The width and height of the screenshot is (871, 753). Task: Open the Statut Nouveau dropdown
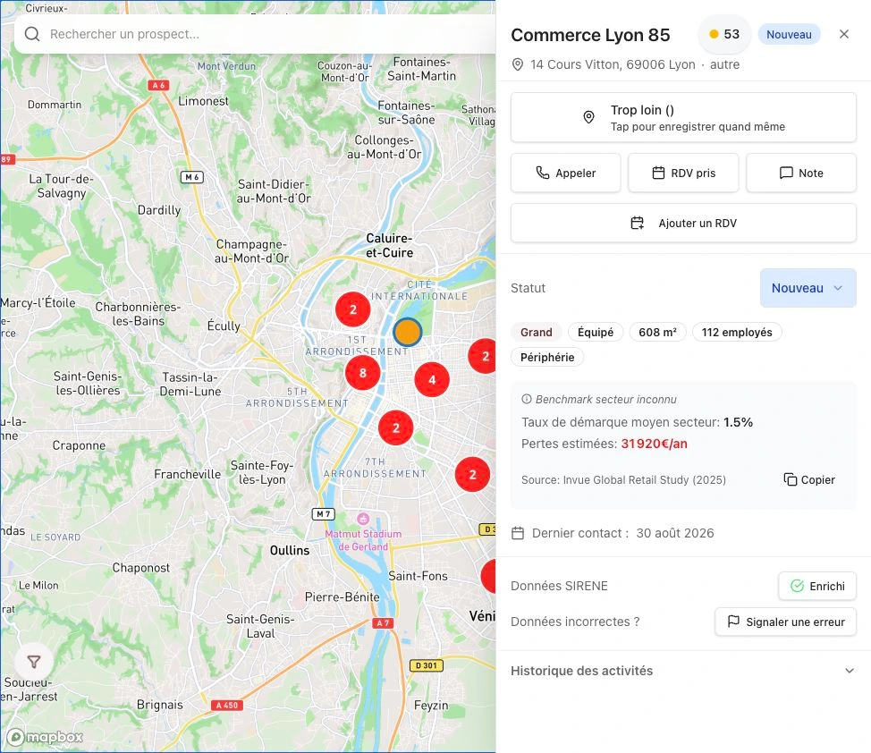808,288
